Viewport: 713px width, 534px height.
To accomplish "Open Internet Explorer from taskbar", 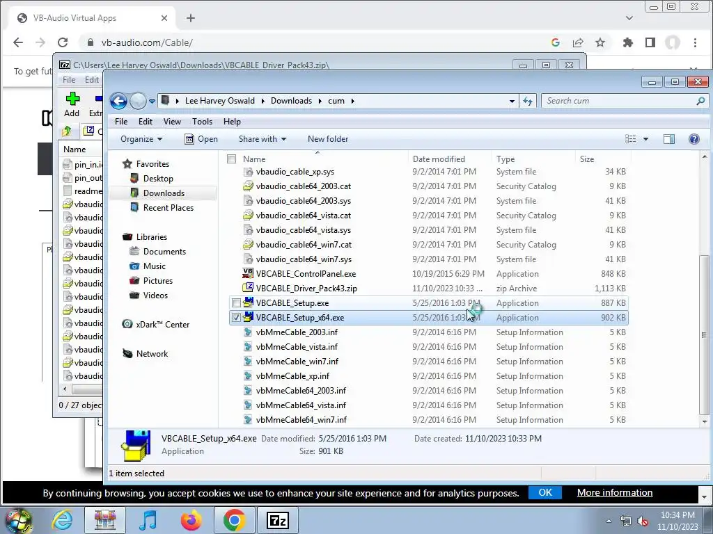I will click(x=62, y=520).
